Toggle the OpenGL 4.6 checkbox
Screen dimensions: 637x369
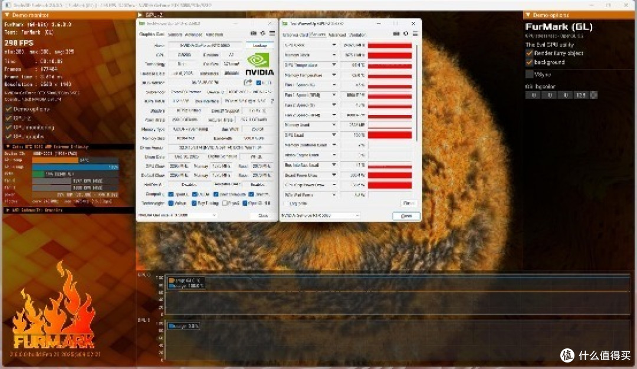[245, 203]
